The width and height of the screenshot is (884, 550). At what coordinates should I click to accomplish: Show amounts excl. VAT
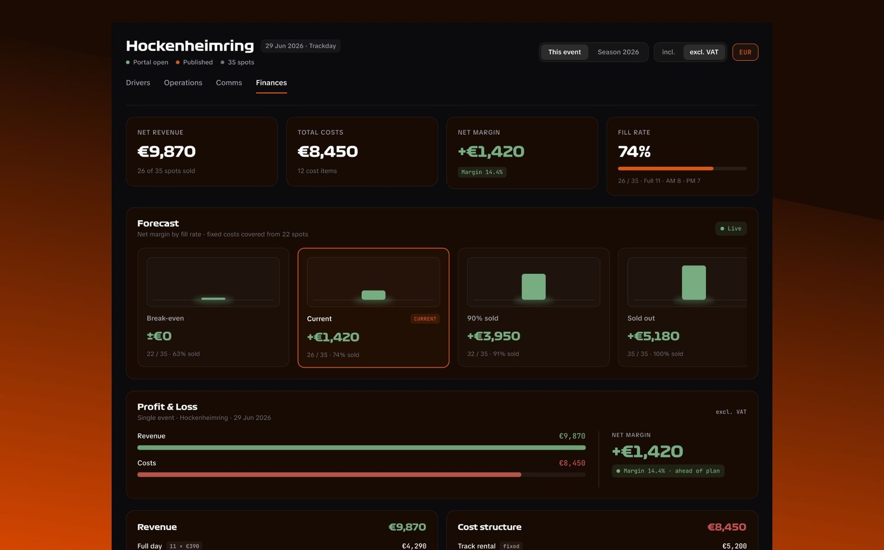704,52
